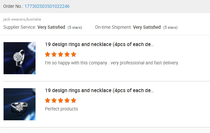The height and width of the screenshot is (133, 210).
Task: Click first star in 'Perfect products' review
Action: 48,100
